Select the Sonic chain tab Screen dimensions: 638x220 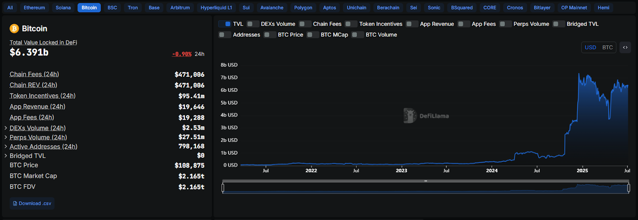point(434,8)
